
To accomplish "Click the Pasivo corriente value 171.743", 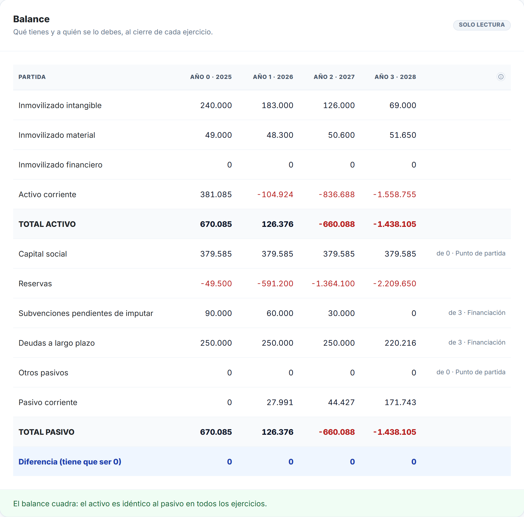I will (x=400, y=402).
